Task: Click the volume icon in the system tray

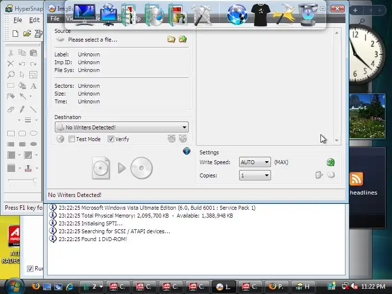Action: [x=354, y=286]
